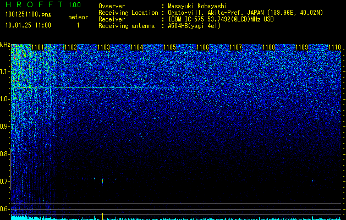Click the Receiving antenna label
Image resolution: width=346 pixels, height=220 pixels.
pyautogui.click(x=127, y=26)
